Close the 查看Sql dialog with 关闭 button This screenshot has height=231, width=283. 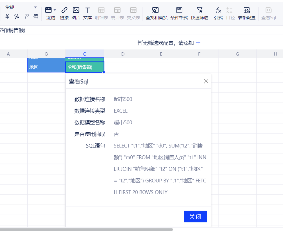tap(195, 216)
